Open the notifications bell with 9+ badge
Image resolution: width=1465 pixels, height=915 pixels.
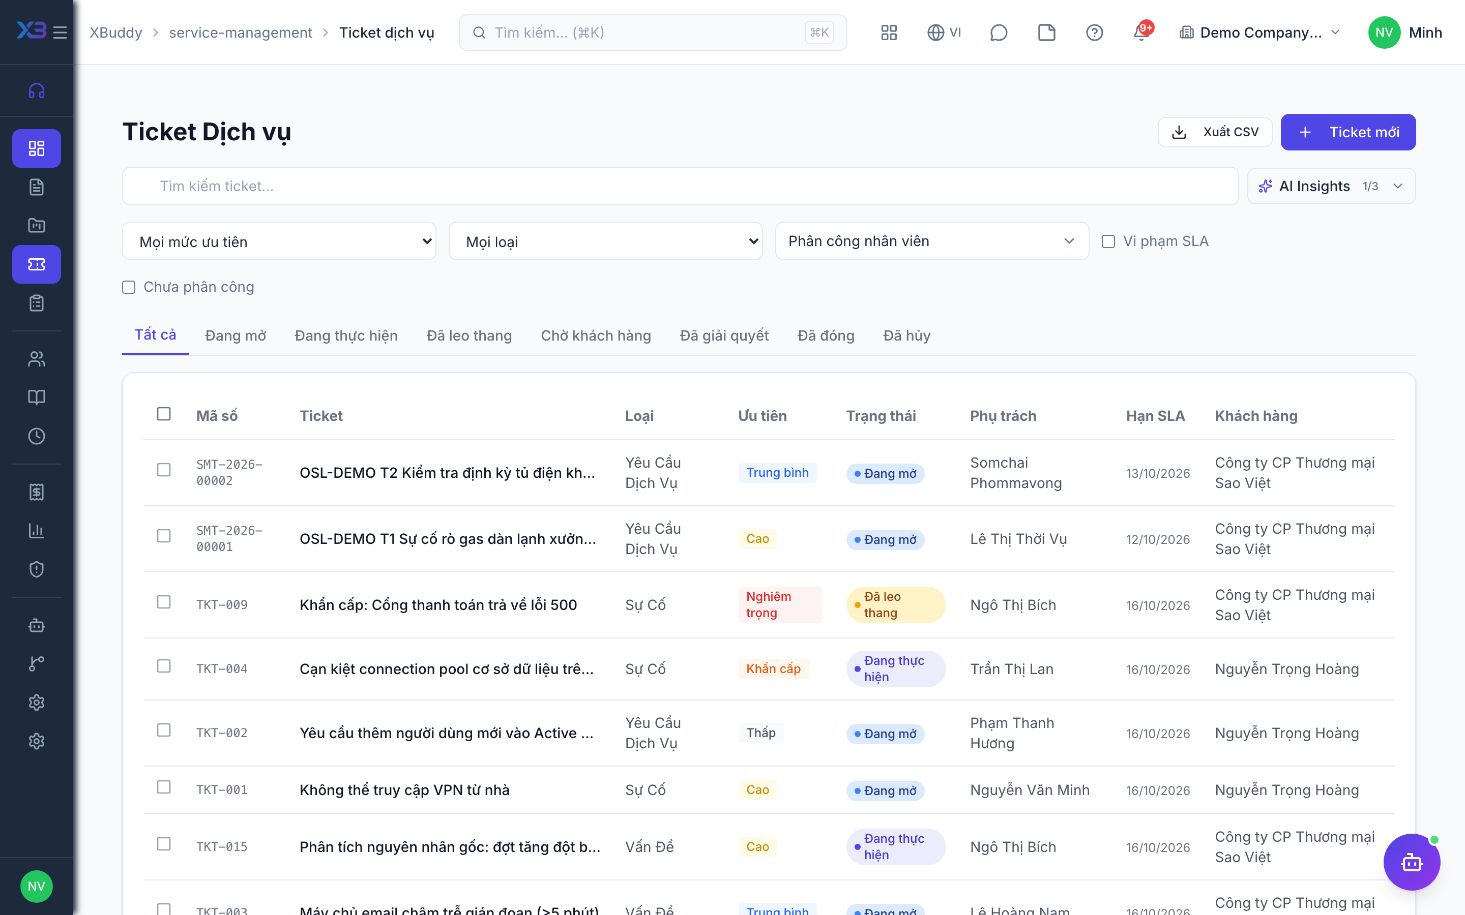[1142, 32]
